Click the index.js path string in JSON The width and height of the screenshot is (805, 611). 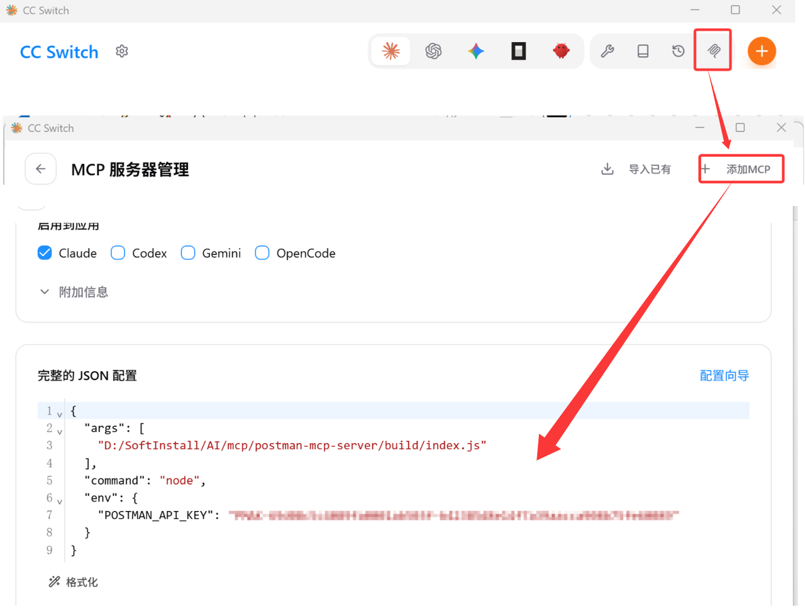point(292,446)
